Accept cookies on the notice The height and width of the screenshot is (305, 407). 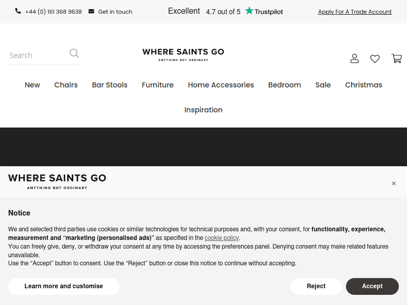(372, 286)
